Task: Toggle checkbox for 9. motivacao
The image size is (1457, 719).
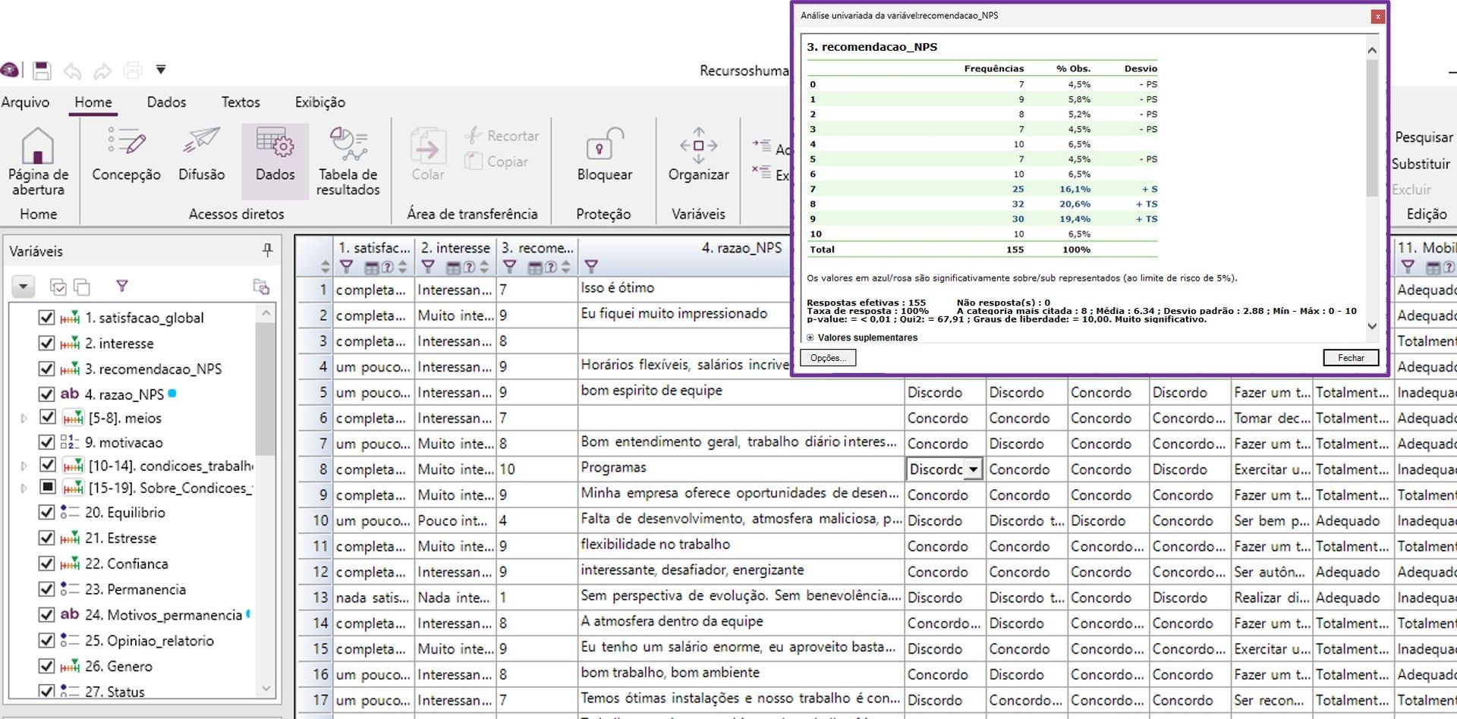Action: coord(46,442)
